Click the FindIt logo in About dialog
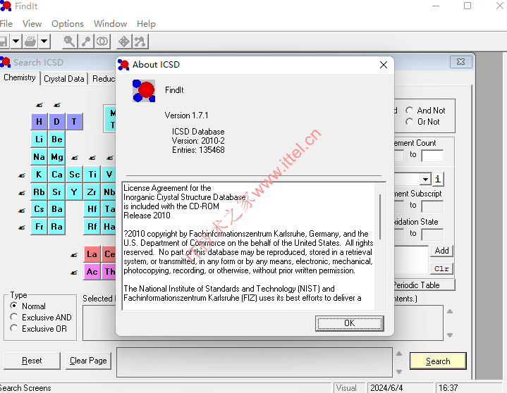This screenshot has width=507, height=393. coord(144,91)
